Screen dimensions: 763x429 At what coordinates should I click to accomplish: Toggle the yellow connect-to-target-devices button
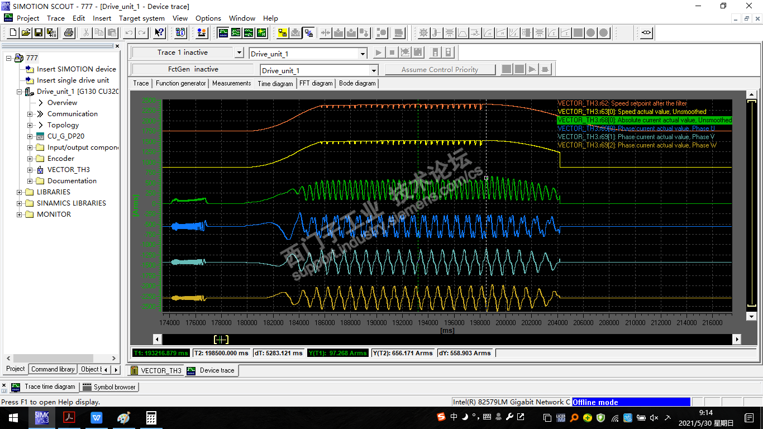[283, 33]
